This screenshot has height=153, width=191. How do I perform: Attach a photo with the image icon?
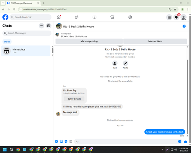61,142
